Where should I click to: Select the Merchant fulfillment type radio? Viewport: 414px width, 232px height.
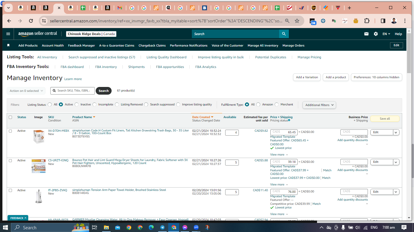(277, 105)
